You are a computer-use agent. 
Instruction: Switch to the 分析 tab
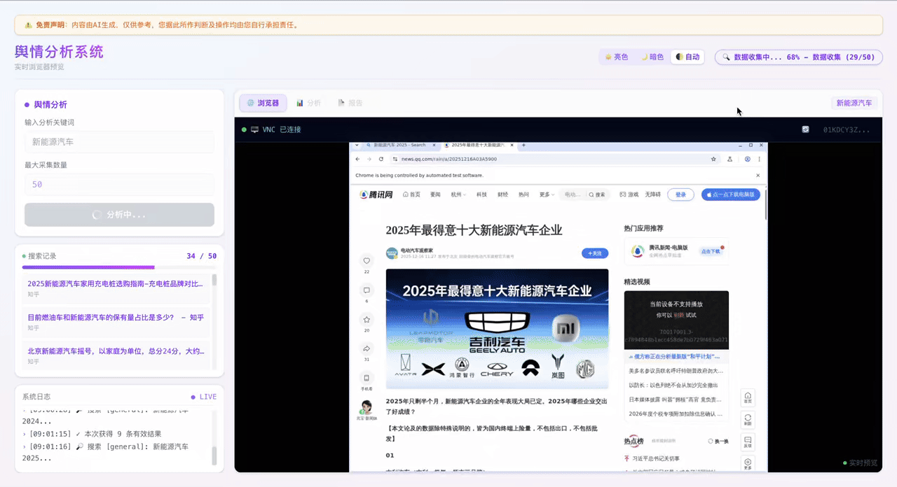[308, 103]
